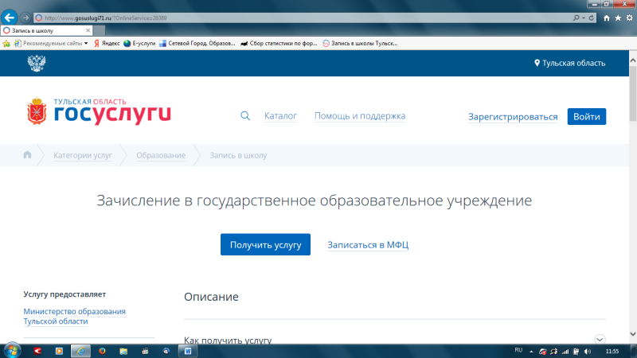The image size is (637, 358).
Task: Go back with browser back arrow
Action: (x=11, y=17)
